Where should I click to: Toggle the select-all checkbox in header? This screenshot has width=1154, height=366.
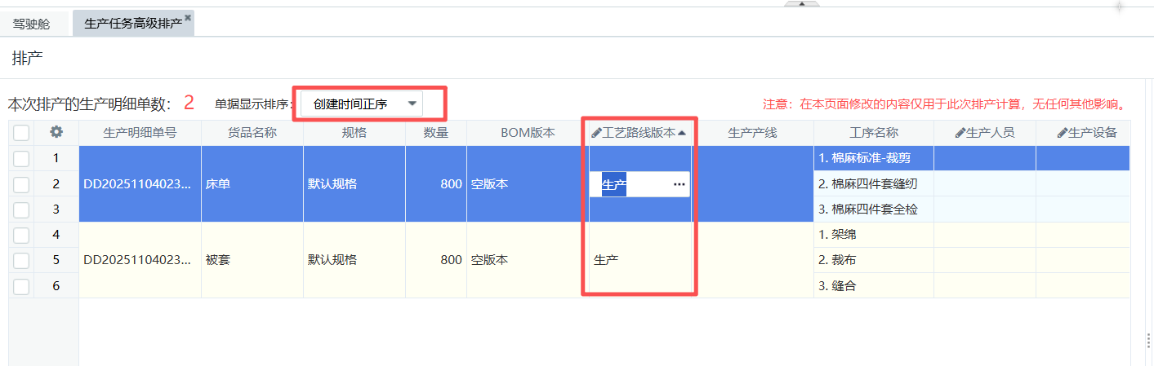[x=21, y=133]
